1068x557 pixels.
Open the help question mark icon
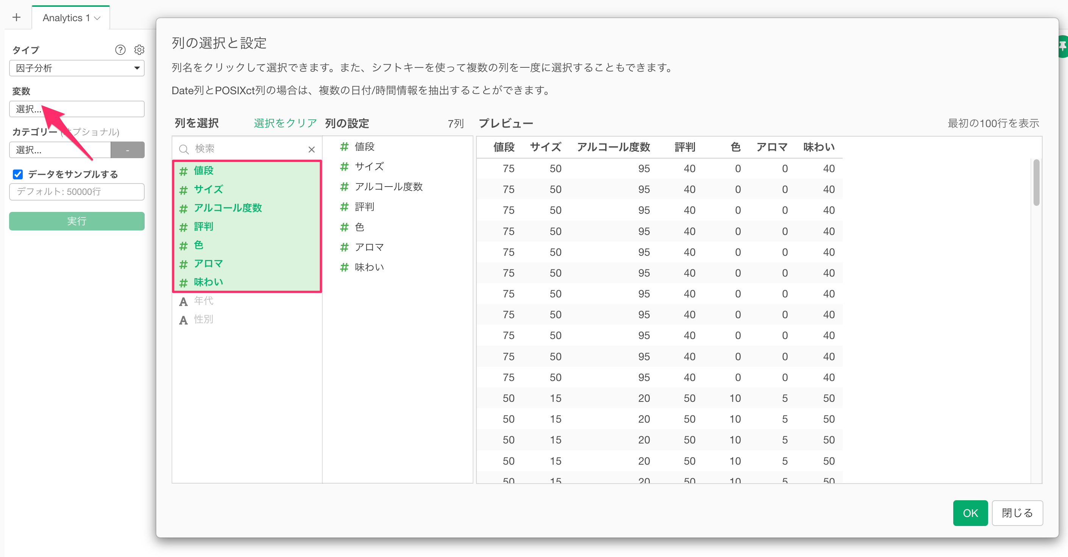click(x=120, y=50)
